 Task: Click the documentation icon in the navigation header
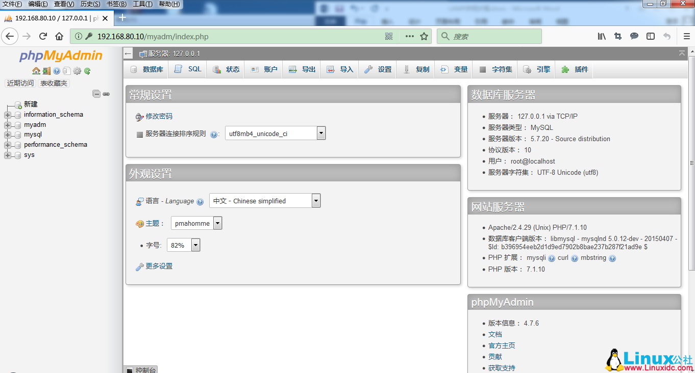coord(56,71)
